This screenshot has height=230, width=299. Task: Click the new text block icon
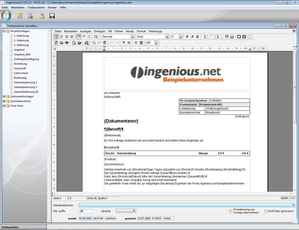[x=20, y=16]
